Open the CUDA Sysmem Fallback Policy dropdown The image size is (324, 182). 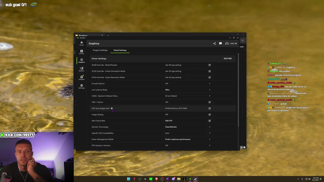tap(210, 96)
